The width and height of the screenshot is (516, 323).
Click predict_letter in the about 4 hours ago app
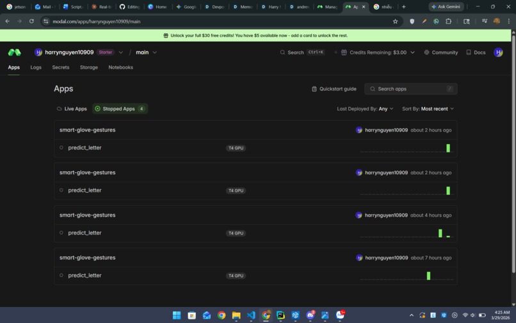[x=85, y=233]
